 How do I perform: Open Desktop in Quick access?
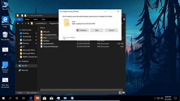[x=26, y=33]
